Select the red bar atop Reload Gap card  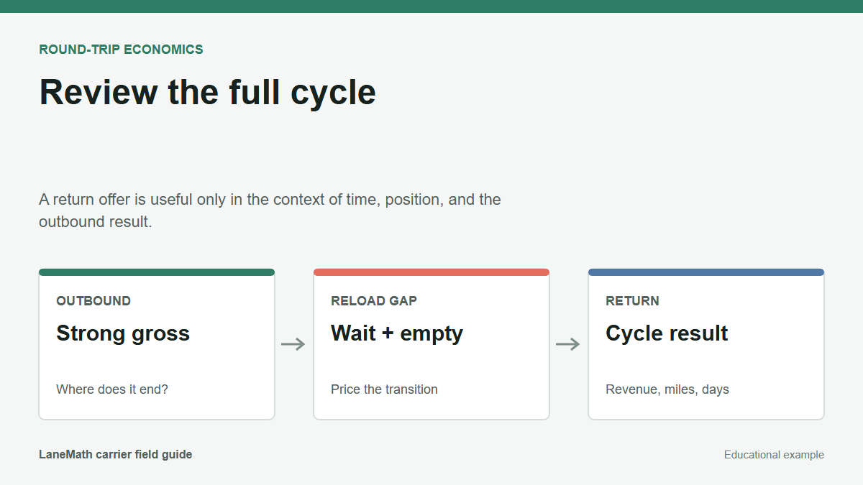[431, 272]
